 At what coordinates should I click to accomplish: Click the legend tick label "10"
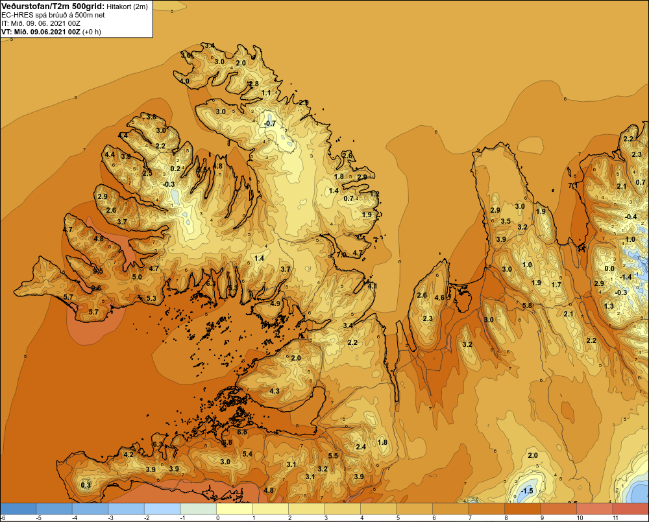pos(580,518)
